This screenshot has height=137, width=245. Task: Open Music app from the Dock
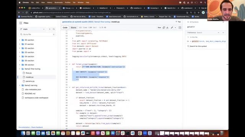point(93,133)
